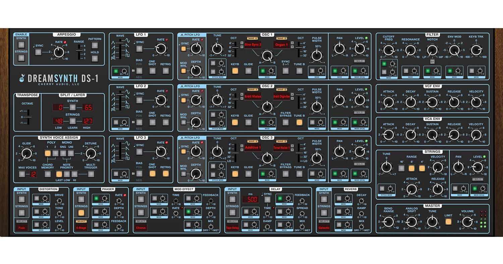Click the Wave A tab on OSC 3
503x264 pixels.
[x=253, y=141]
